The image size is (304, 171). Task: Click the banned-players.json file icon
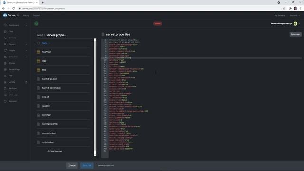(x=38, y=88)
